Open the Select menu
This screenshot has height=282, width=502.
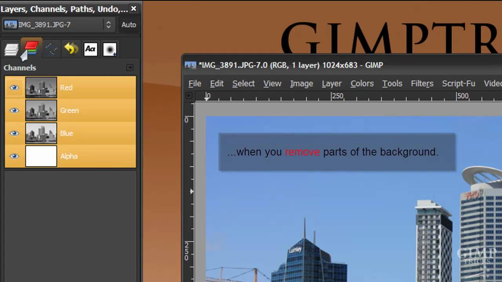244,83
